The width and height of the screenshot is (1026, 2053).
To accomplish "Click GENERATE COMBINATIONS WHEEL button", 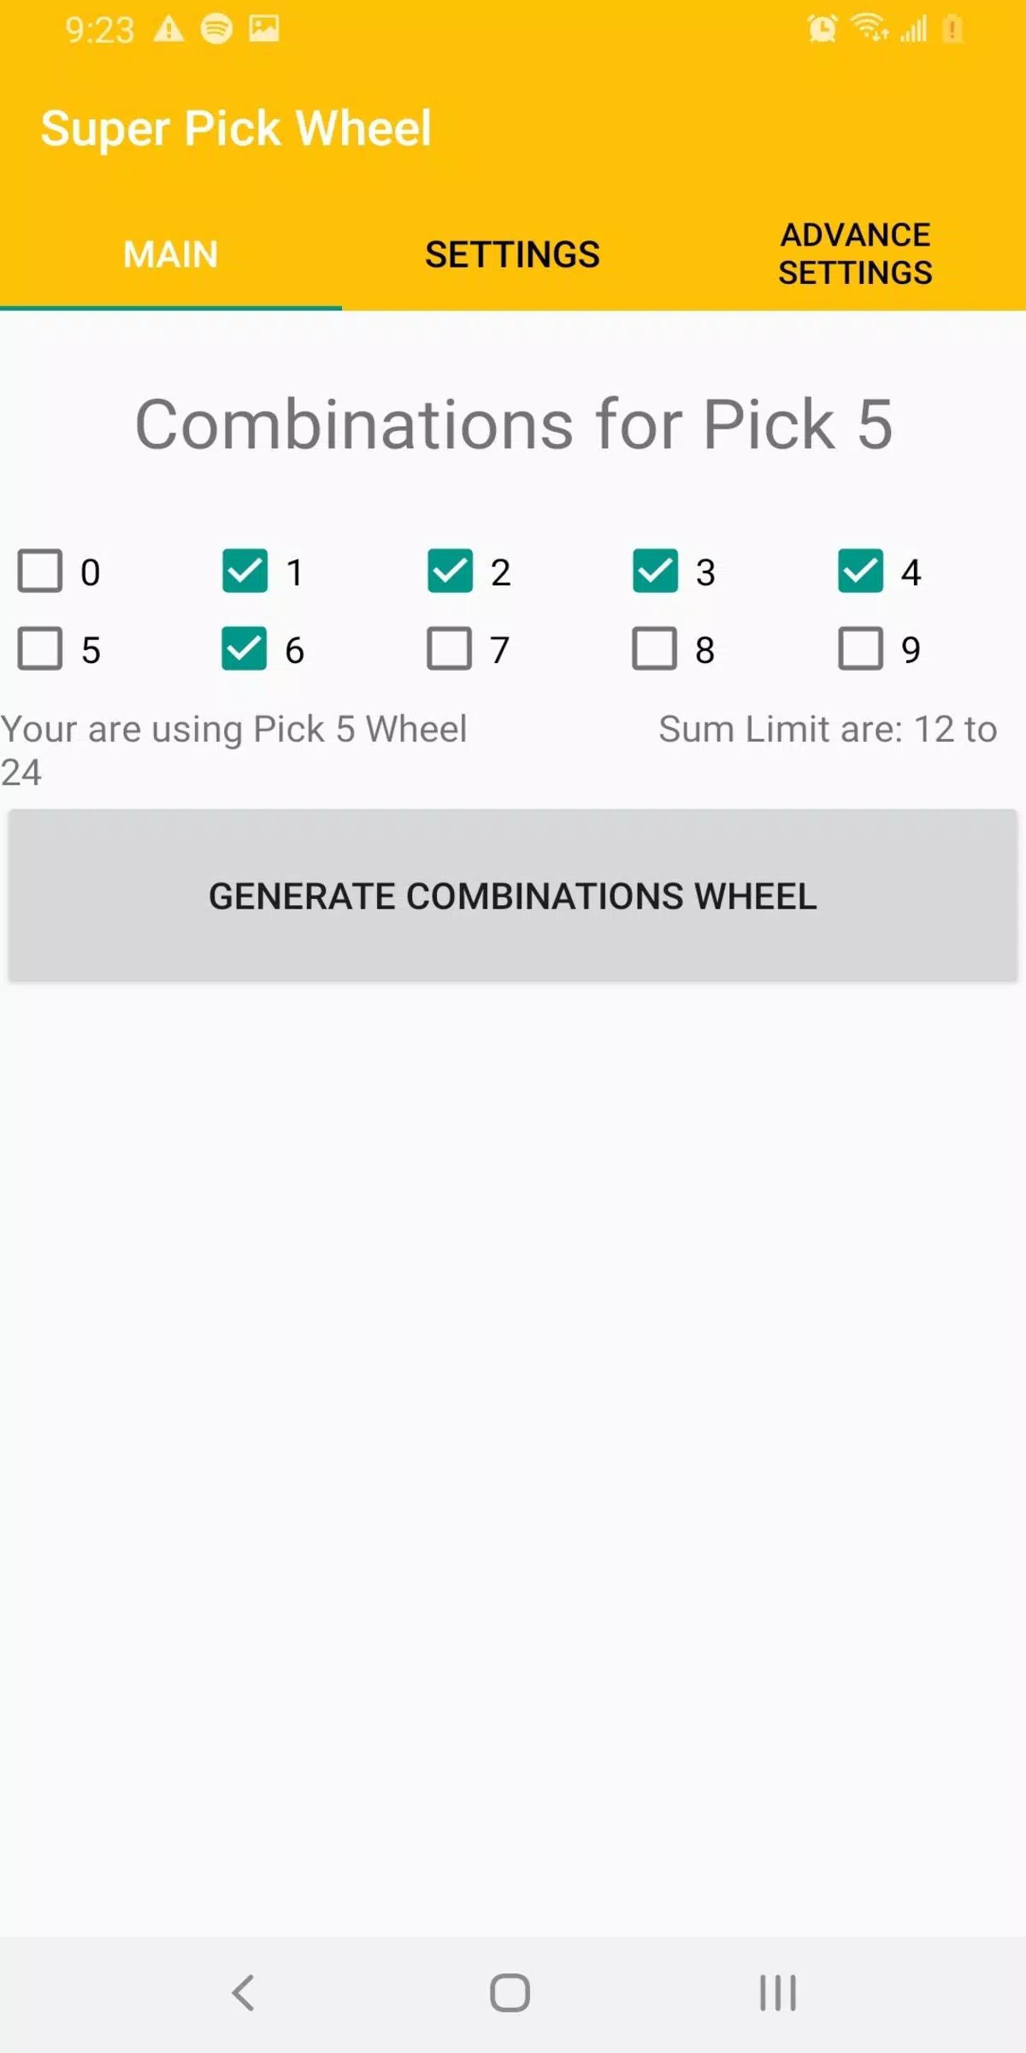I will click(513, 896).
